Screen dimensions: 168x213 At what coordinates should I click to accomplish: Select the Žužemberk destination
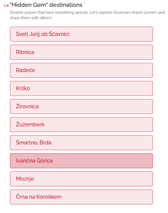[x=81, y=125]
